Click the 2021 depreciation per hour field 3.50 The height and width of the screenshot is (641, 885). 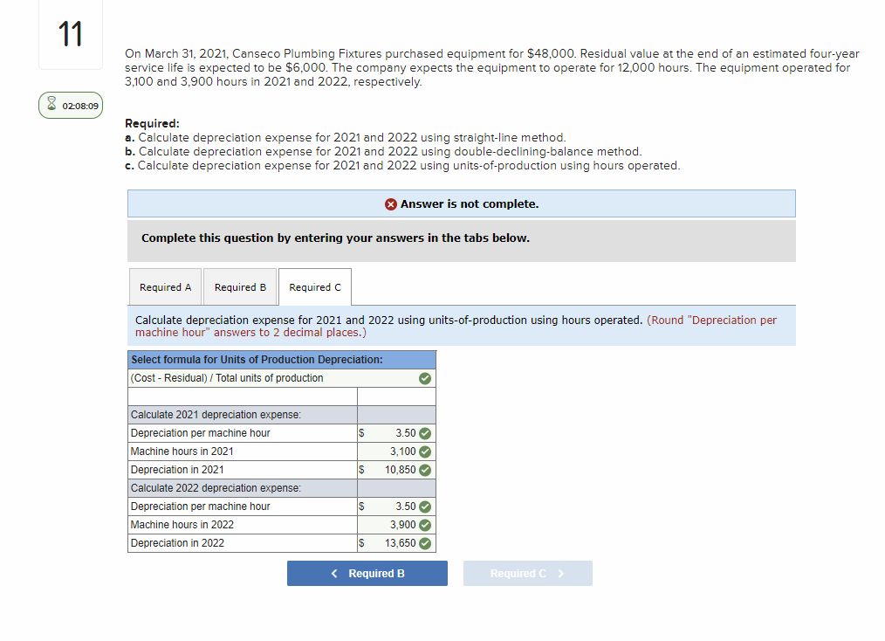point(396,433)
